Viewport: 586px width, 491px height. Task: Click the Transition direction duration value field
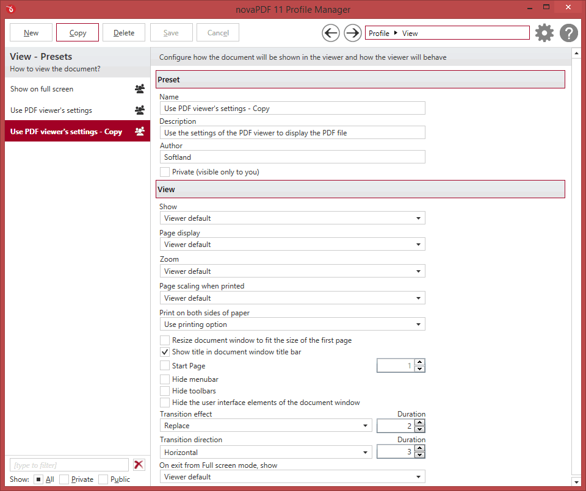pos(396,452)
